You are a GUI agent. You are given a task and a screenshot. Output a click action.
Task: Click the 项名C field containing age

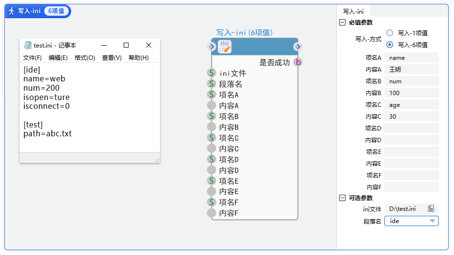(411, 104)
